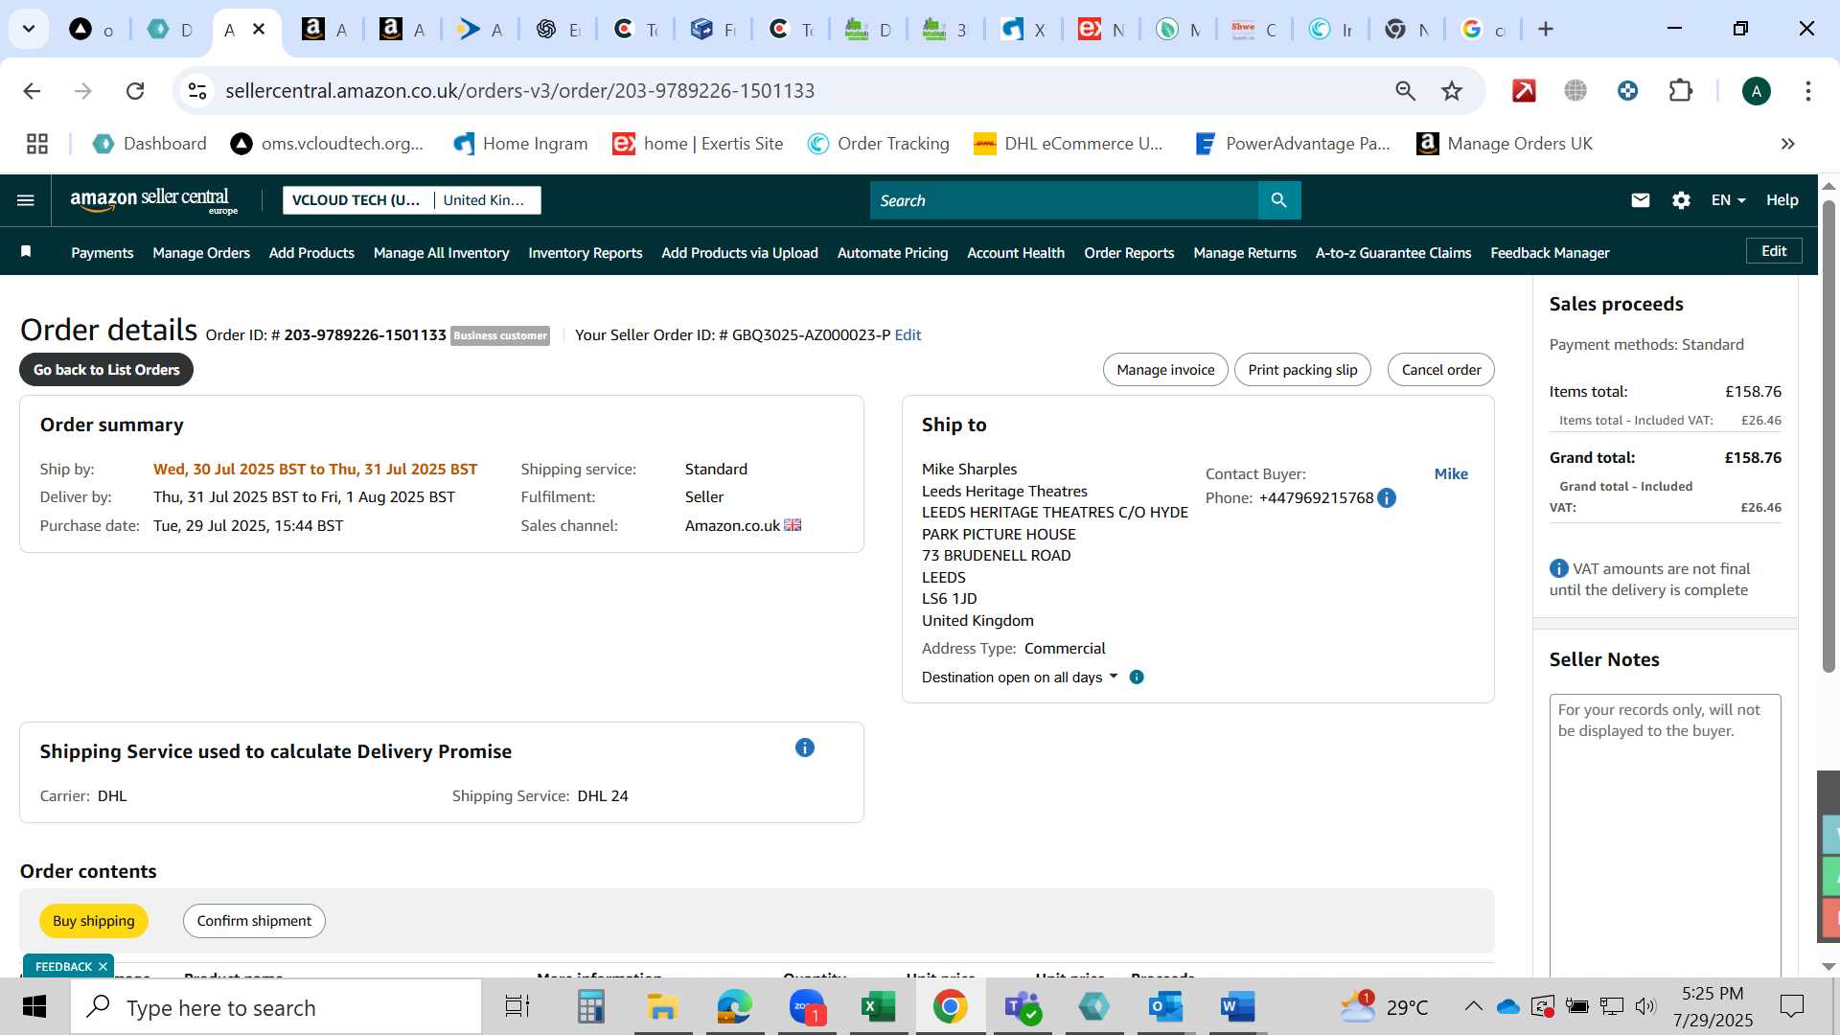Expand Destination open on all days dropdown
1840x1035 pixels.
pos(1020,678)
